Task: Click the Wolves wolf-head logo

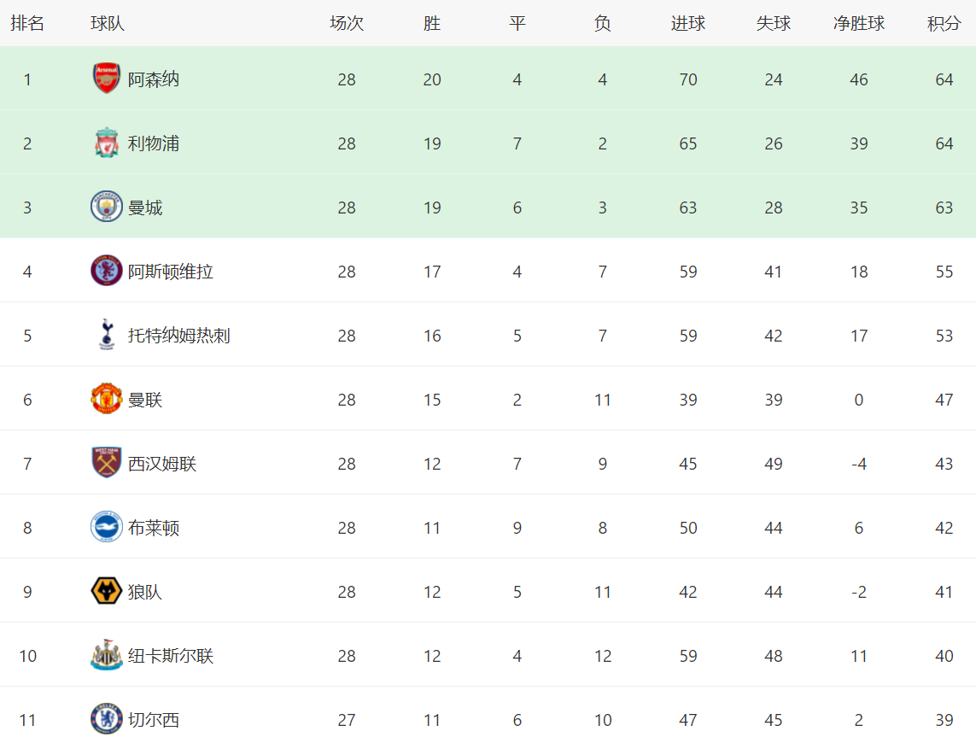Action: pos(107,591)
